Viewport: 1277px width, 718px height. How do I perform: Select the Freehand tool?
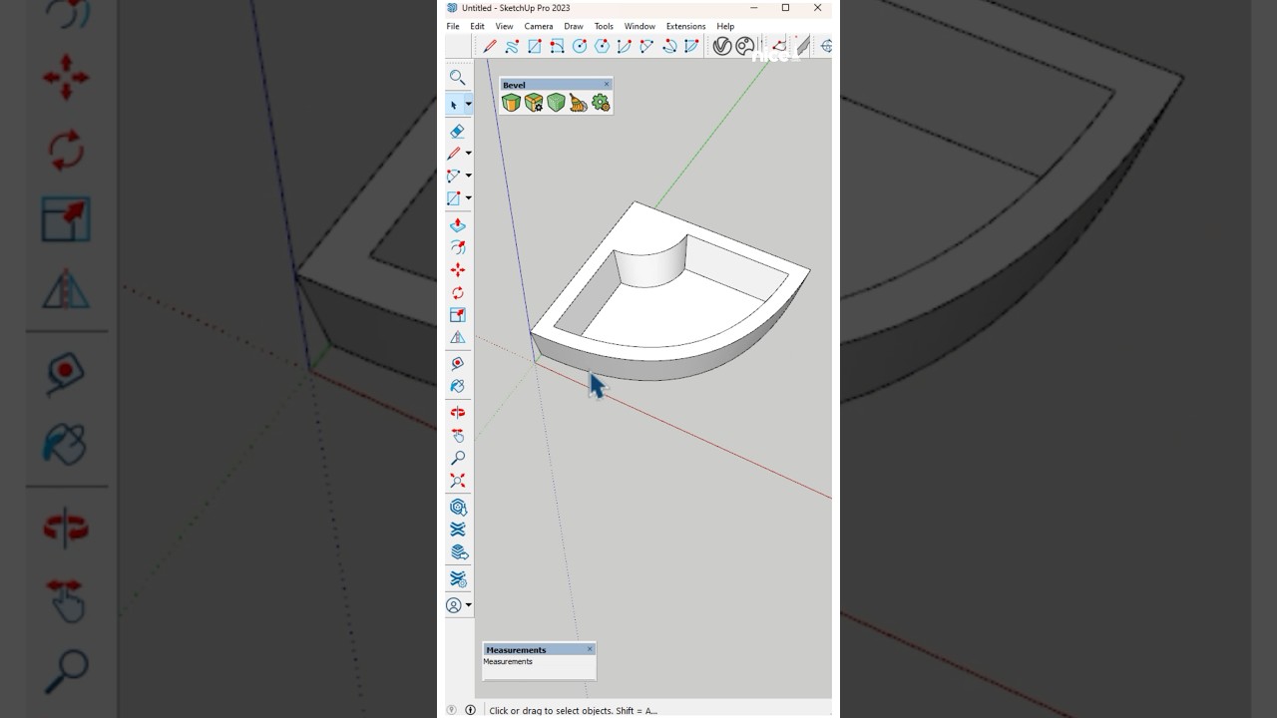512,46
